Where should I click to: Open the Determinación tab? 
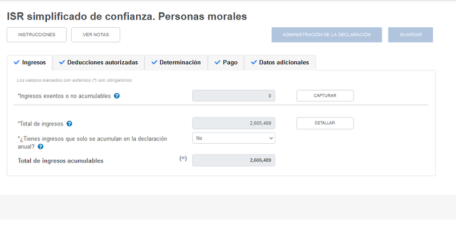coord(176,63)
